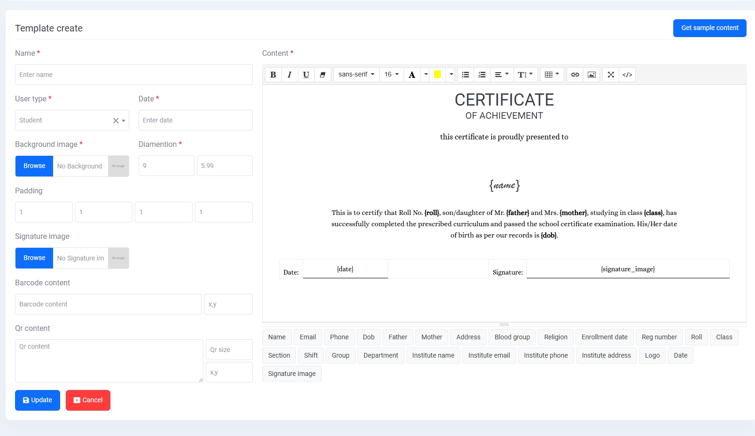Insert a numbered ordered list
This screenshot has width=755, height=436.
click(x=482, y=75)
